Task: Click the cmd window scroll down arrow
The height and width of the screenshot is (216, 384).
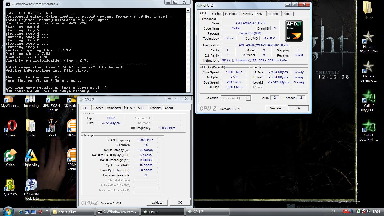Action: (188, 90)
